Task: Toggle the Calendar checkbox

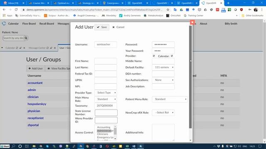Action: [x=172, y=56]
